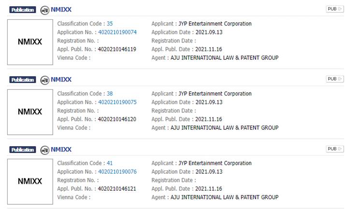Open the NMIXX title link of class 35 record
This screenshot has height=209, width=348.
[61, 10]
